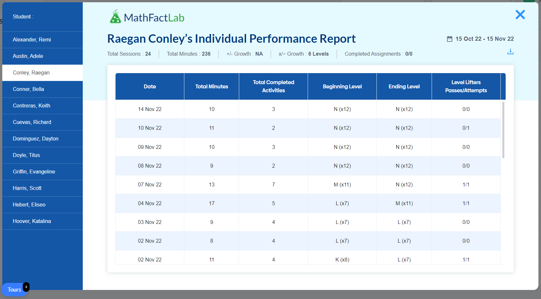Click 17 minutes in the 04 Nov 22 row

pos(212,204)
